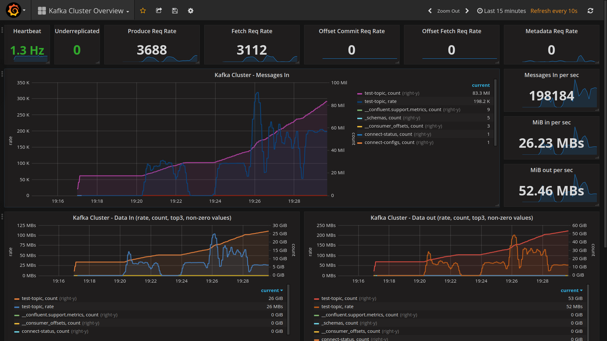Image resolution: width=607 pixels, height=341 pixels.
Task: Click the 1.3 Hz heartbeat value
Action: [27, 50]
